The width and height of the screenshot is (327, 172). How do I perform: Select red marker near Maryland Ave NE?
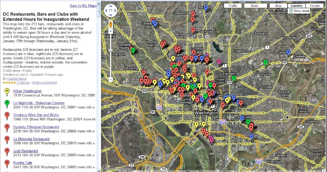(241, 103)
